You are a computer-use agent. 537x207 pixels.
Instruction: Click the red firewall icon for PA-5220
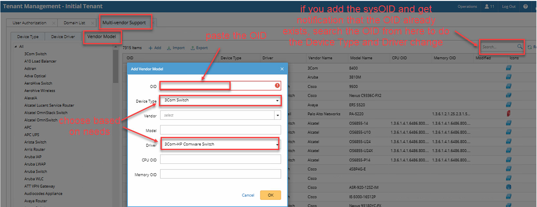[508, 114]
